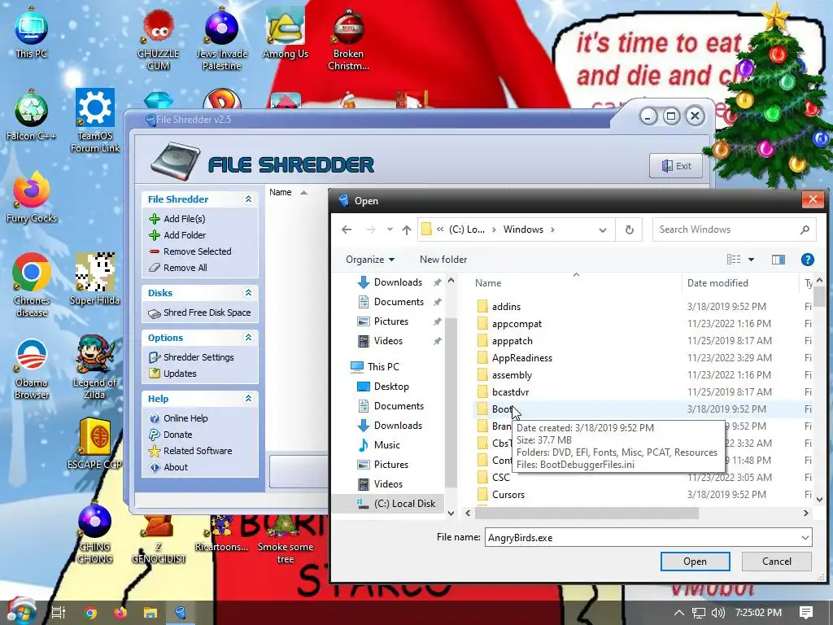Open the view options dropdown arrow
The image size is (833, 625).
[751, 260]
